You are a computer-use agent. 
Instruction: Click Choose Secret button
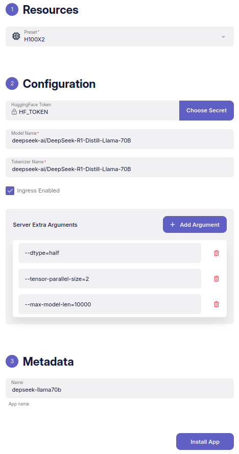pos(206,110)
